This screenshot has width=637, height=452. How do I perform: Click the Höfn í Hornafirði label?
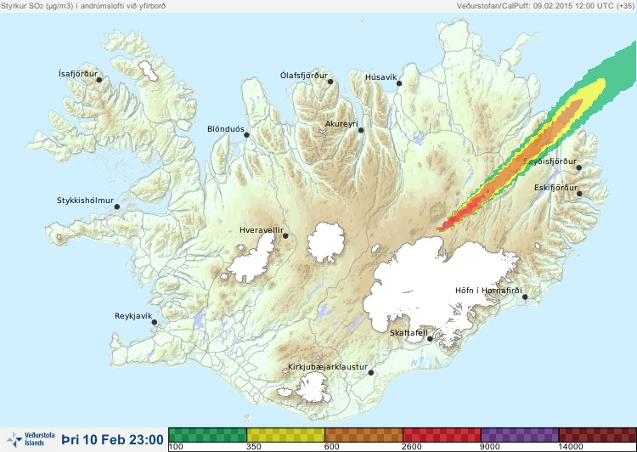click(488, 291)
